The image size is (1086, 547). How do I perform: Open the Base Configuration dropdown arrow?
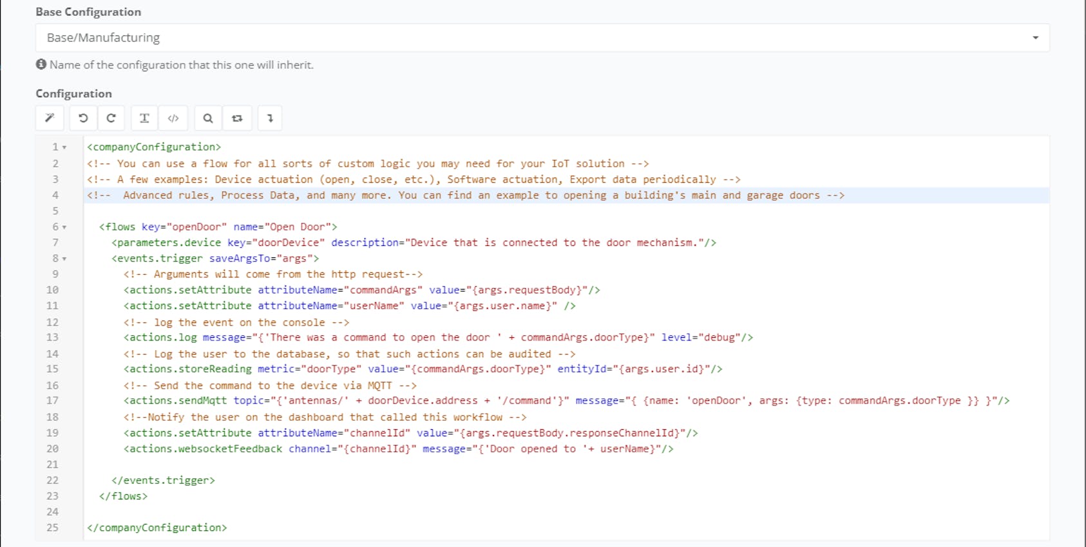coord(1035,38)
